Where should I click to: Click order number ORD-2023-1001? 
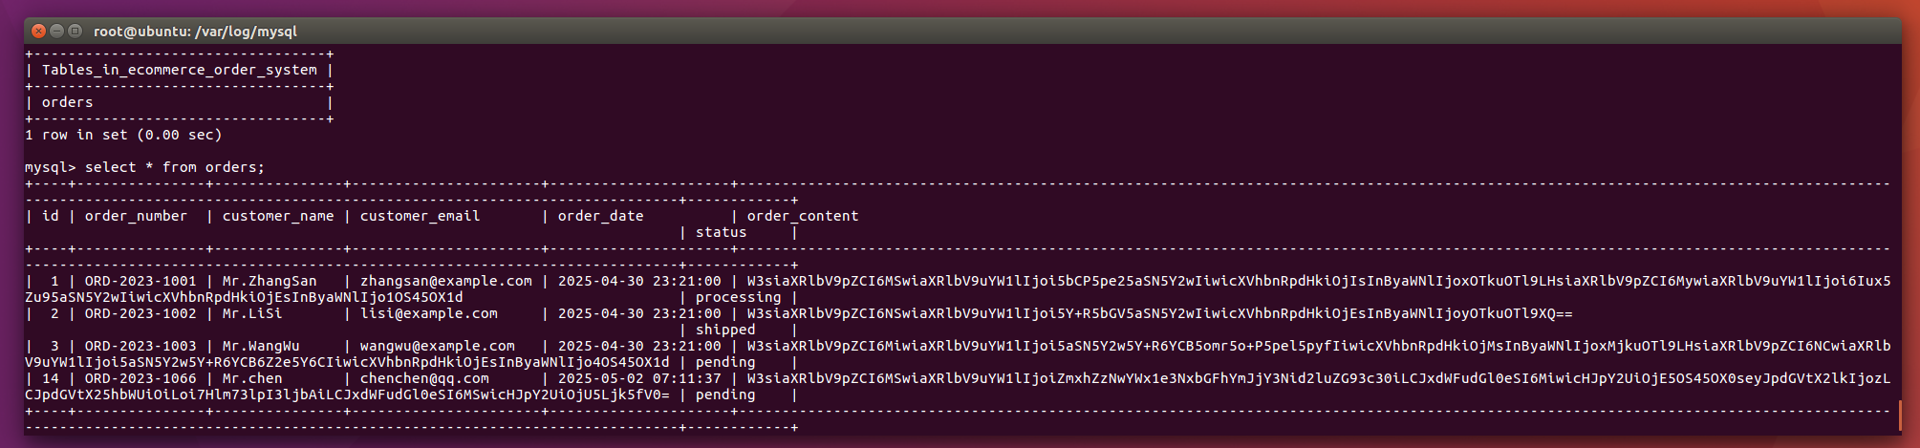140,281
